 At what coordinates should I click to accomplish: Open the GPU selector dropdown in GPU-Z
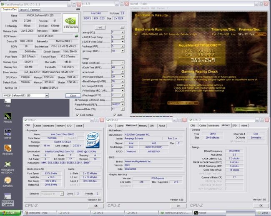[47, 95]
